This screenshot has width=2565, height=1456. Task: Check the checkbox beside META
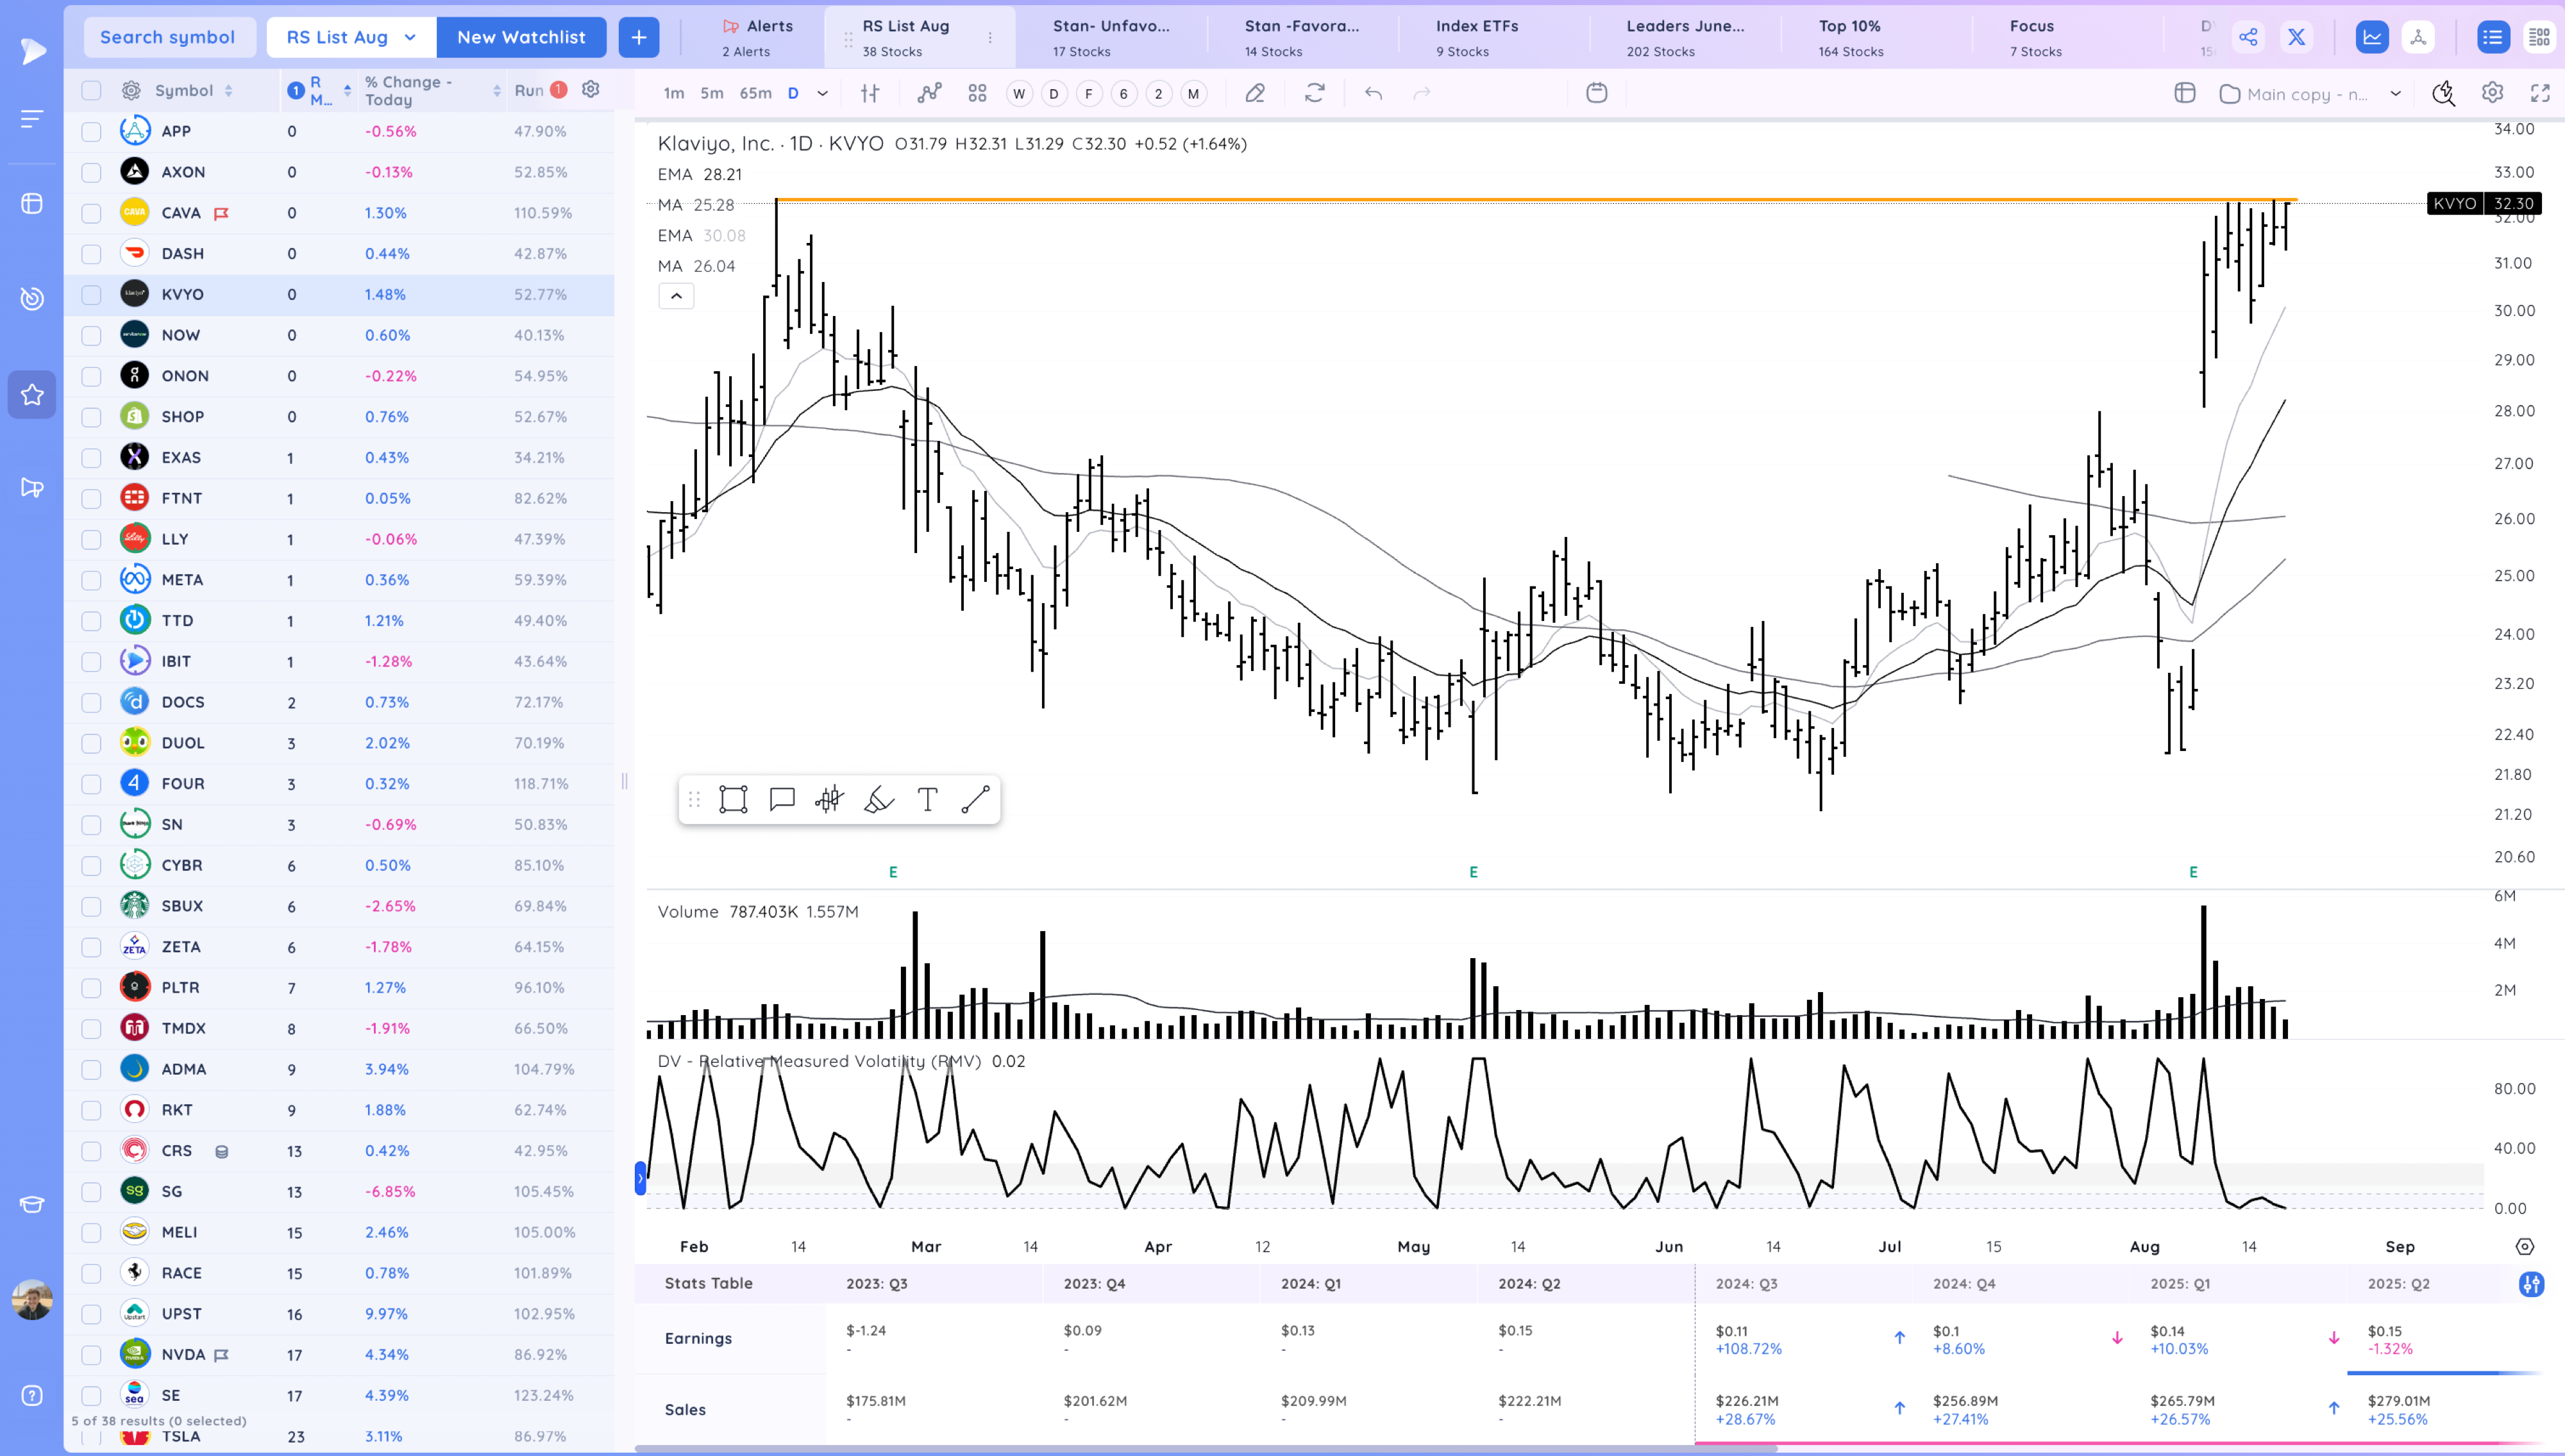click(91, 579)
